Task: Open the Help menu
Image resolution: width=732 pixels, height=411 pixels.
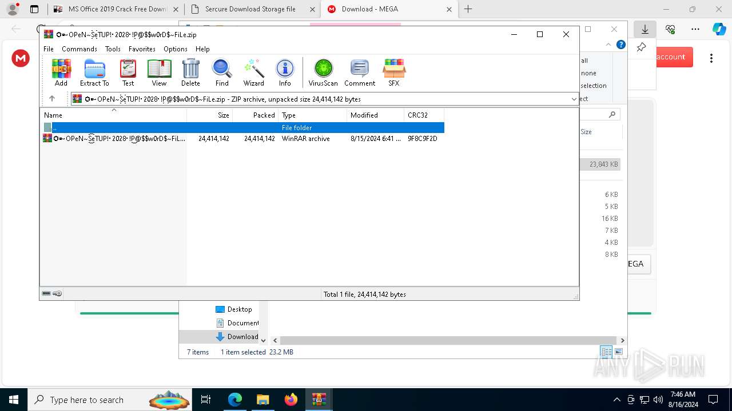Action: point(202,49)
